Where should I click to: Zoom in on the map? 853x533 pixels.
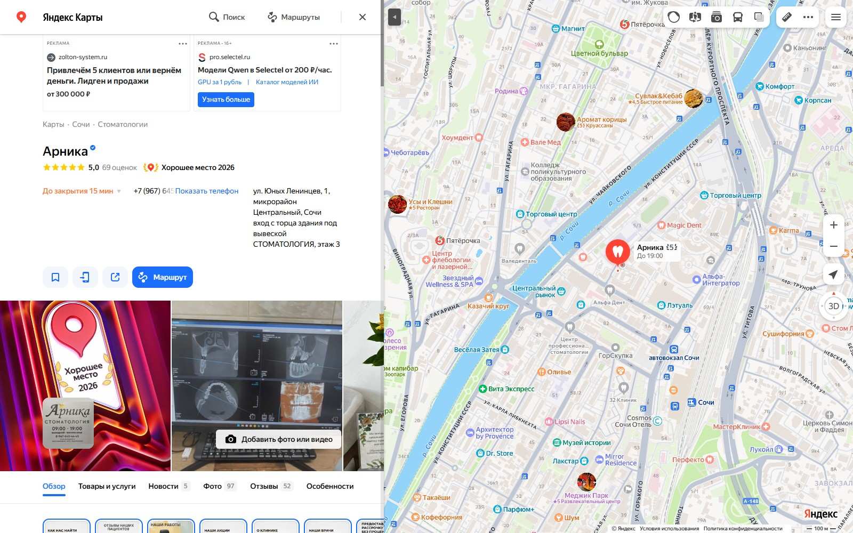tap(834, 225)
